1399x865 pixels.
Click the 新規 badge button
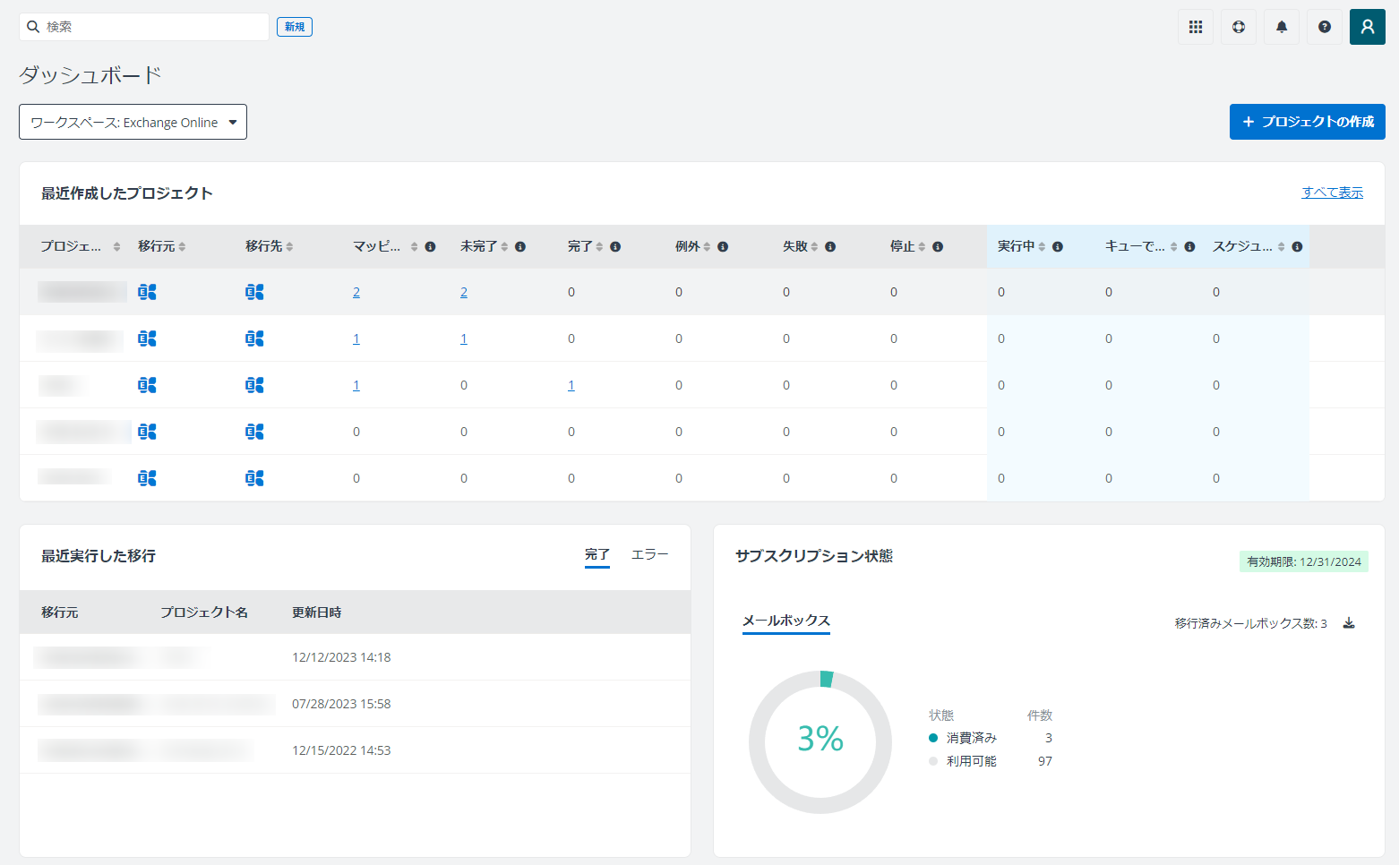(x=295, y=27)
